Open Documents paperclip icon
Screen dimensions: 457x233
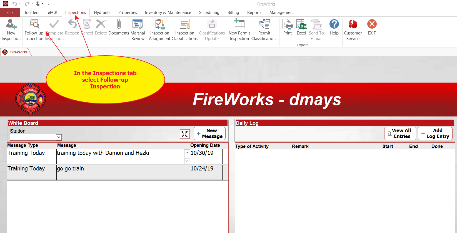point(119,24)
